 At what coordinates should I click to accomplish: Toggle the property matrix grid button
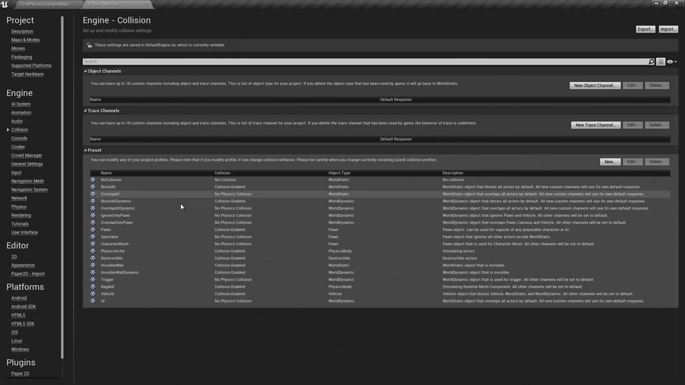[661, 62]
